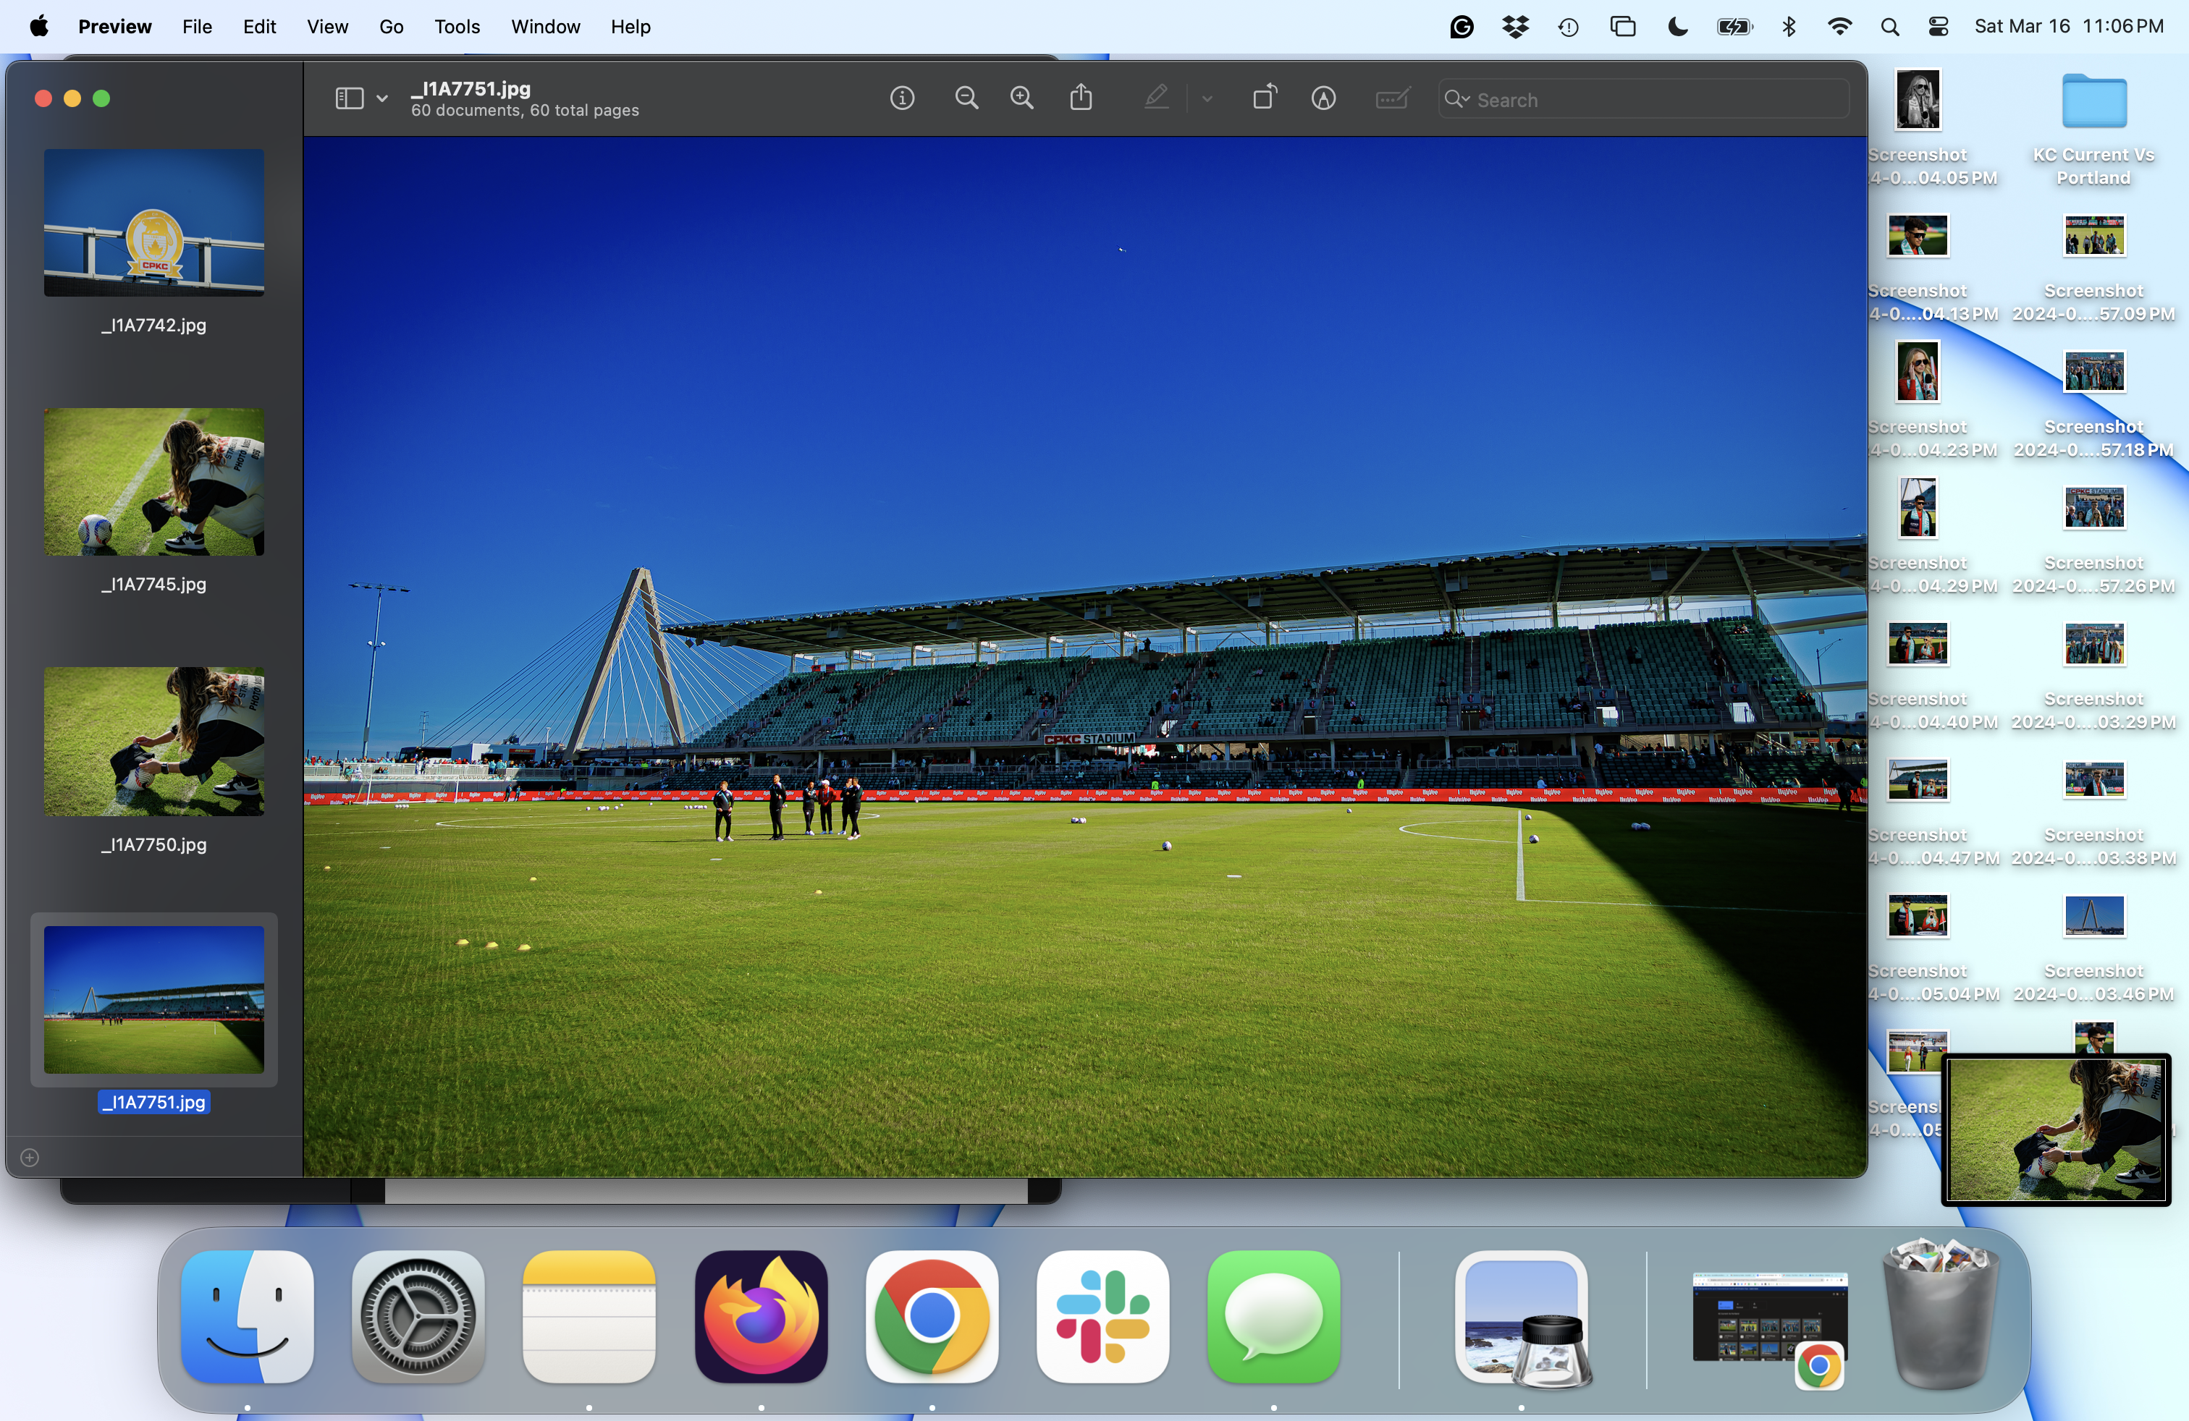Click the _I1A7751.jpg filename label in sidebar
Image resolution: width=2189 pixels, height=1421 pixels.
[153, 1102]
